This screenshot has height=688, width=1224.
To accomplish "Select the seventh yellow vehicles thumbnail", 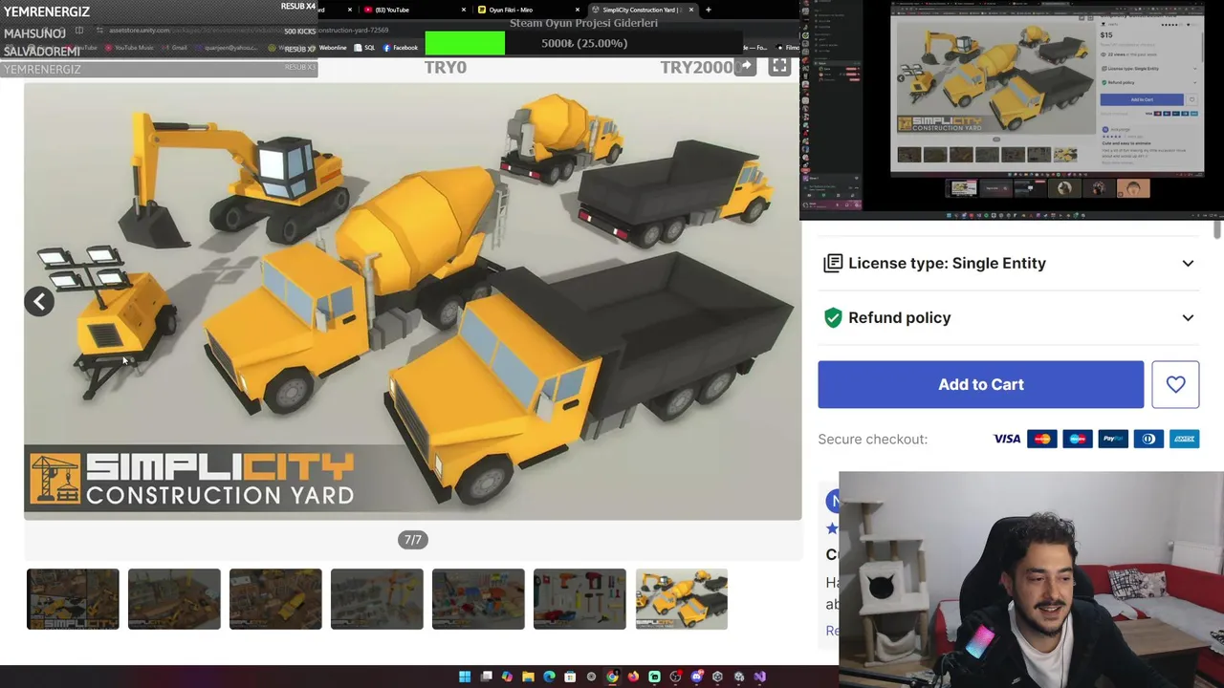I will [681, 599].
